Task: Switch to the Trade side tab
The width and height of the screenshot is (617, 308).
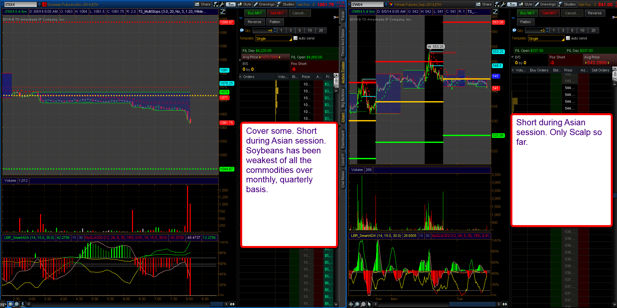Action: click(343, 16)
